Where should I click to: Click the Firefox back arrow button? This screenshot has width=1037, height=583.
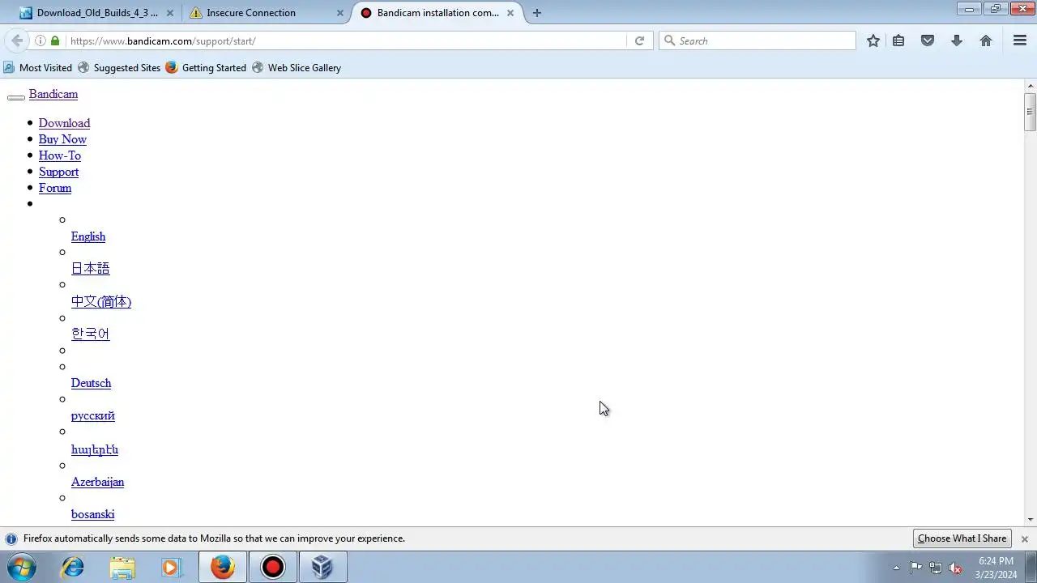tap(17, 40)
